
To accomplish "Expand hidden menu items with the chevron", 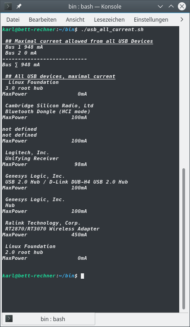I will 182,19.
